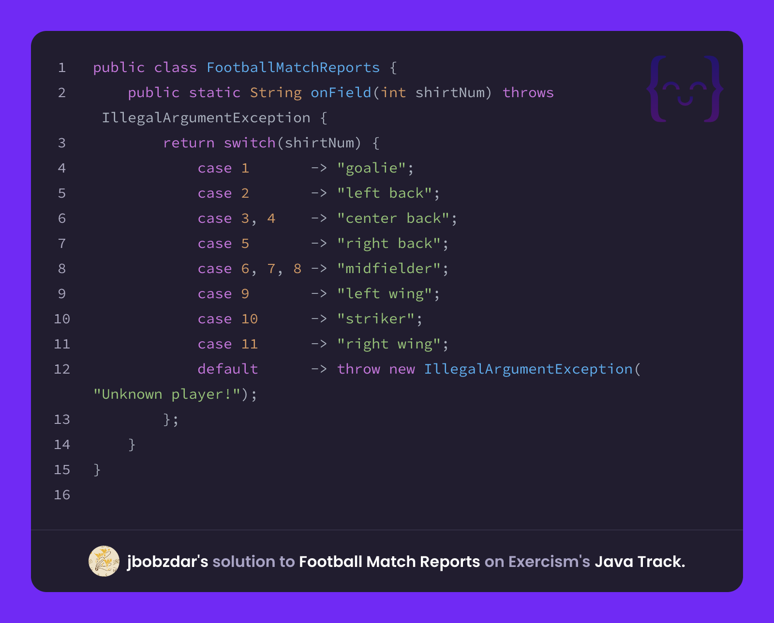Click line number 16
The image size is (774, 623).
62,495
